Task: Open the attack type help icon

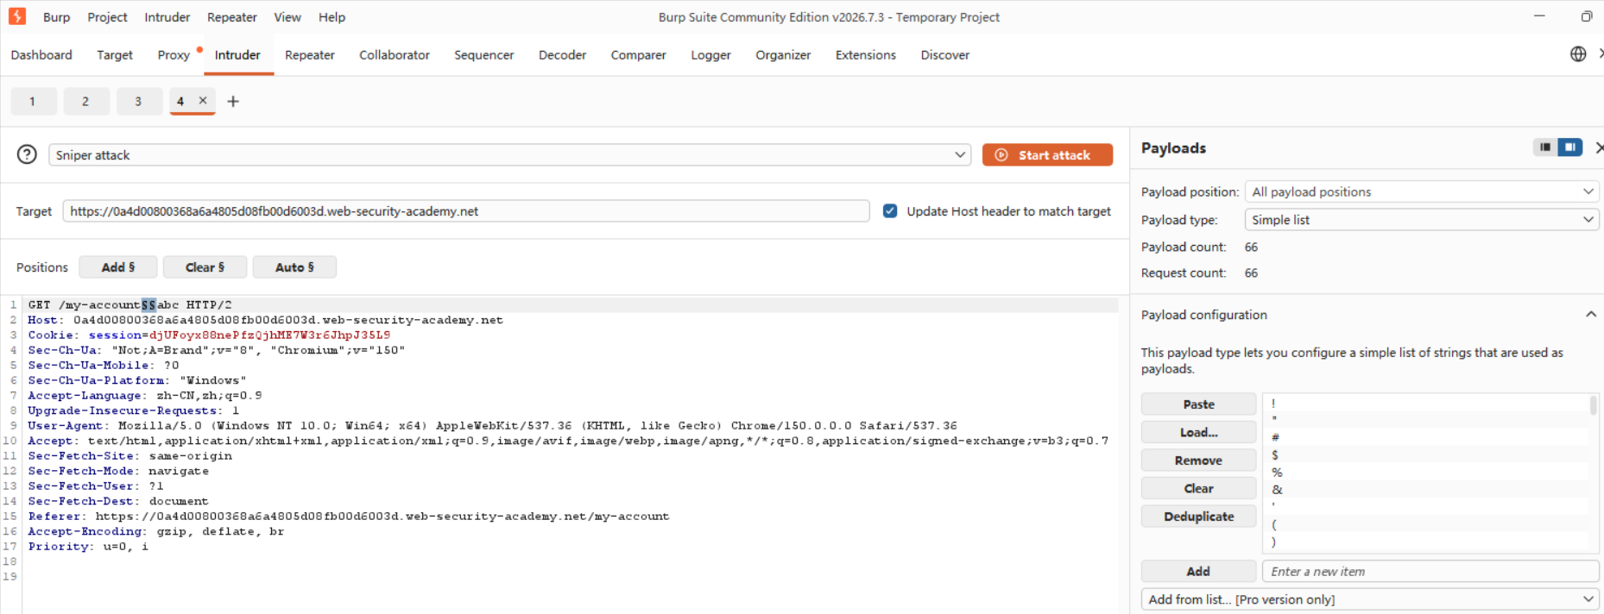Action: (27, 154)
